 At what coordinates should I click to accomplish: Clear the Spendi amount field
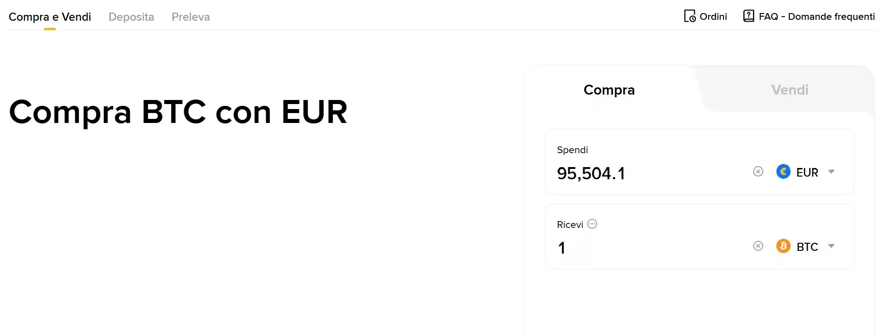coord(757,172)
